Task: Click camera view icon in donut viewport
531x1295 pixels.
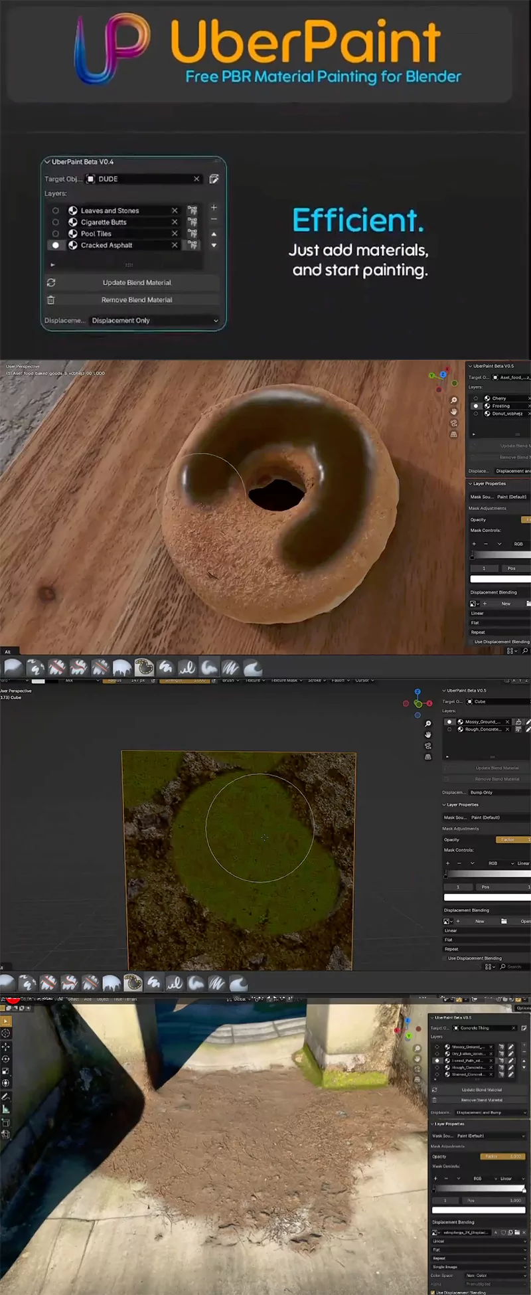Action: (x=454, y=423)
